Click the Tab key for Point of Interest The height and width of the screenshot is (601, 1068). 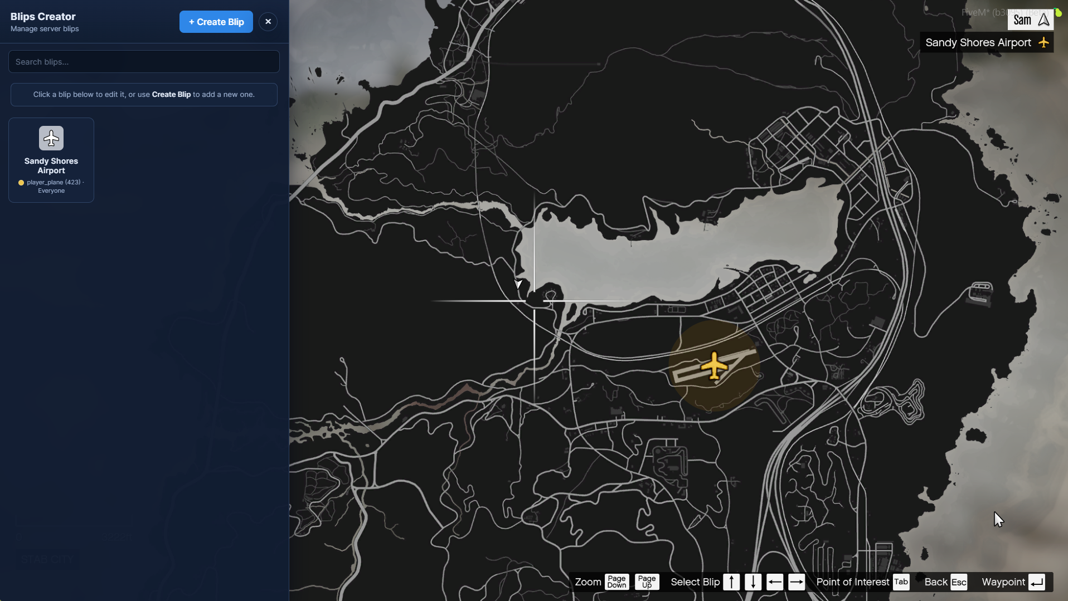[901, 582]
